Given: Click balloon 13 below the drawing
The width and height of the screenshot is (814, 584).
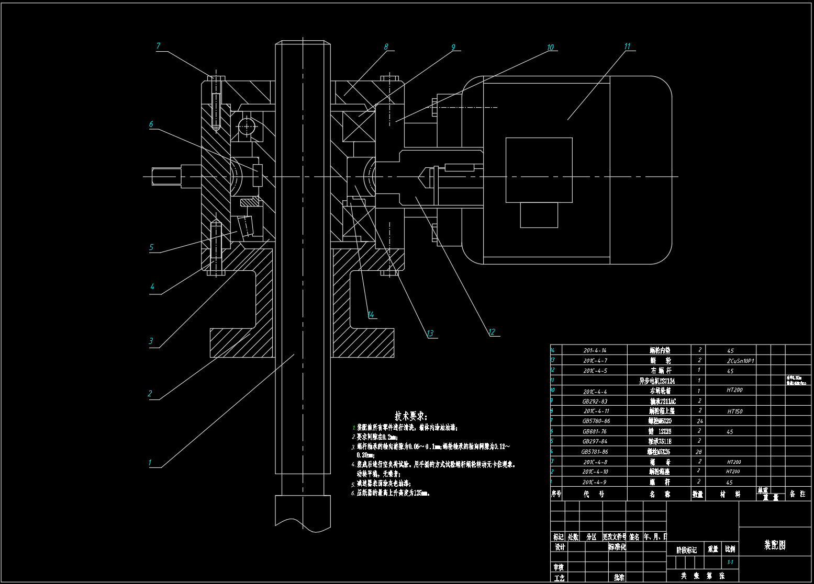Looking at the screenshot, I should (x=431, y=332).
